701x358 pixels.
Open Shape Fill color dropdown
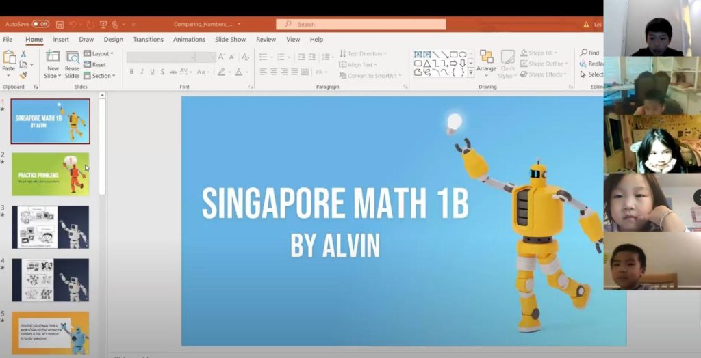(x=539, y=53)
